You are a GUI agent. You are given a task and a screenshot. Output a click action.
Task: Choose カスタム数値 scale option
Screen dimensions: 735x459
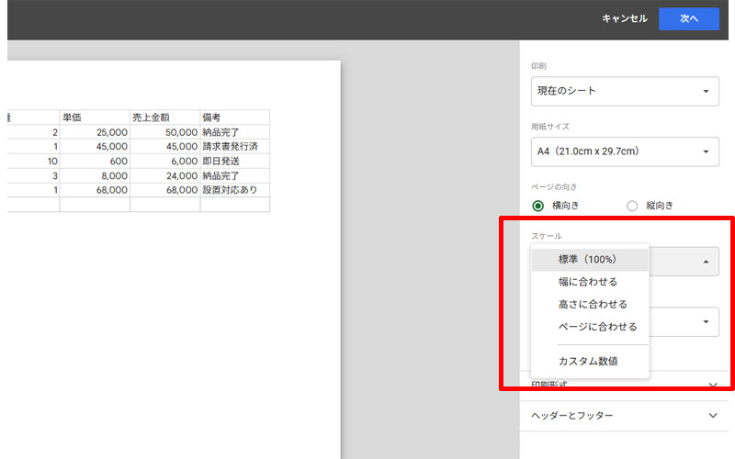tap(590, 361)
